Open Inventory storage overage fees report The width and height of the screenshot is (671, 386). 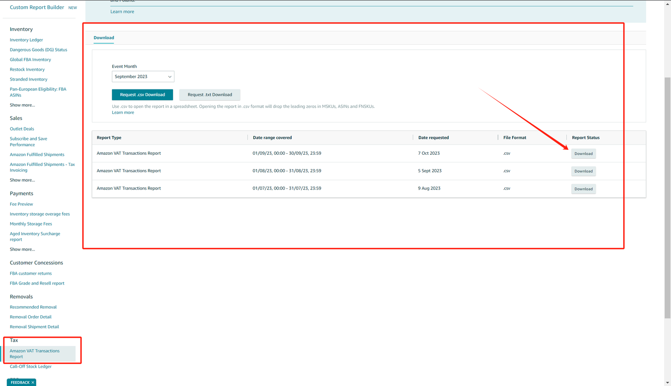tap(40, 214)
